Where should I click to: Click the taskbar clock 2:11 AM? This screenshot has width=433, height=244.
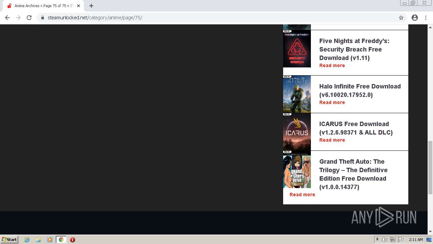(x=416, y=240)
